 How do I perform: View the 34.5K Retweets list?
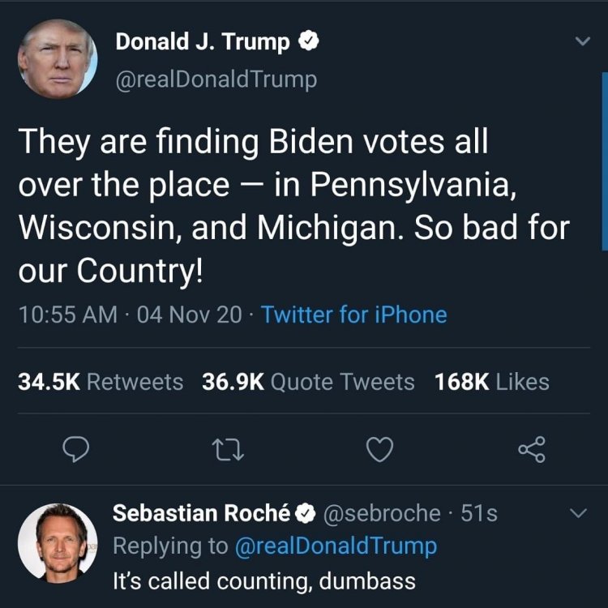pyautogui.click(x=101, y=382)
